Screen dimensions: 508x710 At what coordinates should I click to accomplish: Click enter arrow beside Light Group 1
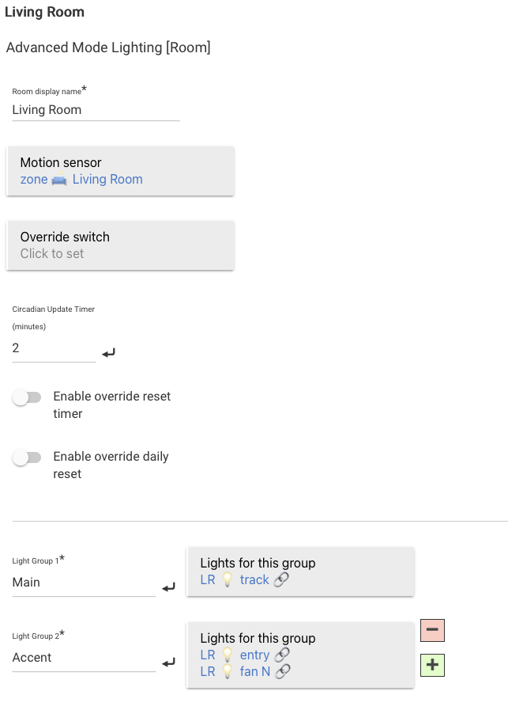click(168, 587)
